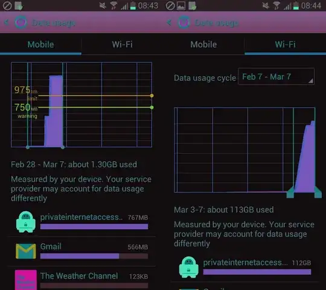326x290 pixels.
Task: Select left range handle on Wi-Fi chart
Action: 290,192
